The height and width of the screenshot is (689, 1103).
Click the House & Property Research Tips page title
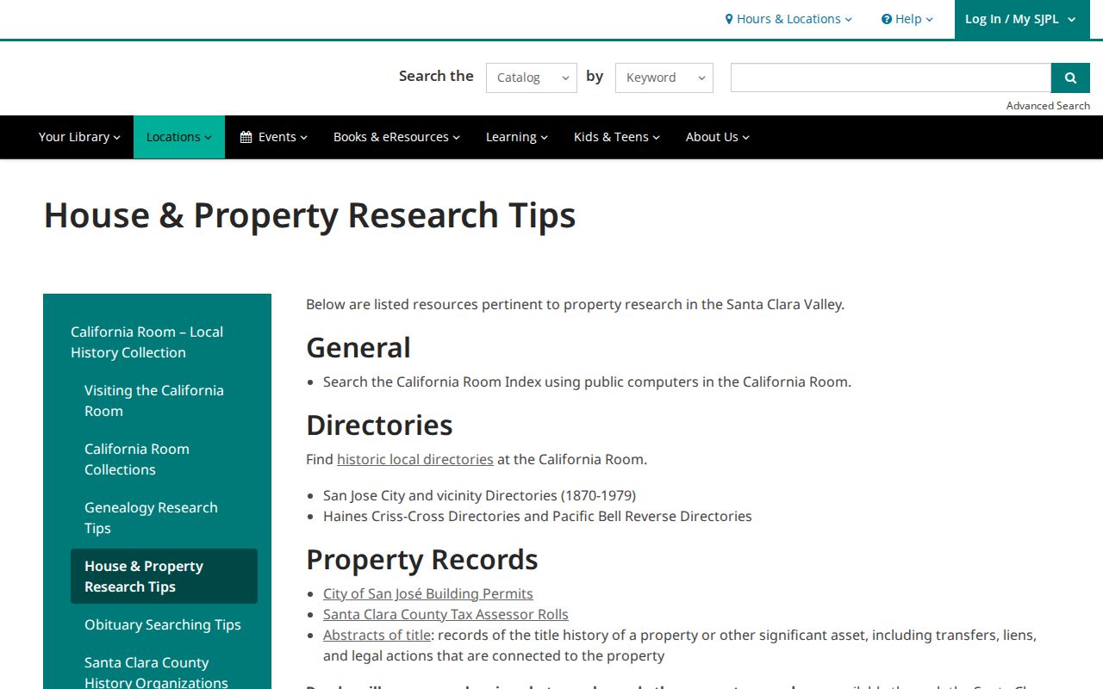pos(310,215)
